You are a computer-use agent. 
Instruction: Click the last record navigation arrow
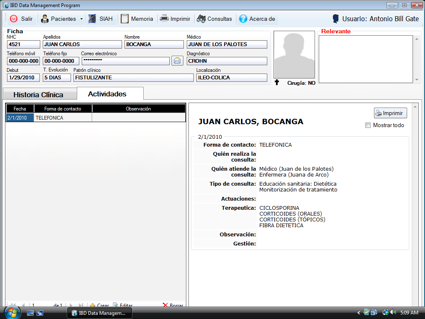tap(81, 304)
